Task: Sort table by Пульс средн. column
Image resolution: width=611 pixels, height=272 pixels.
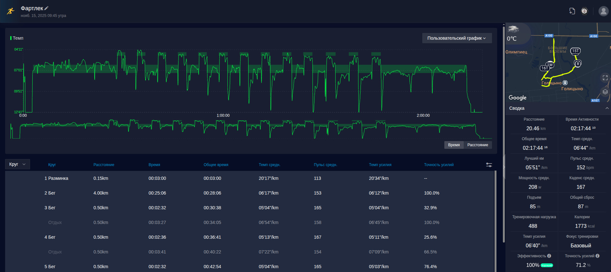Action: pyautogui.click(x=325, y=165)
